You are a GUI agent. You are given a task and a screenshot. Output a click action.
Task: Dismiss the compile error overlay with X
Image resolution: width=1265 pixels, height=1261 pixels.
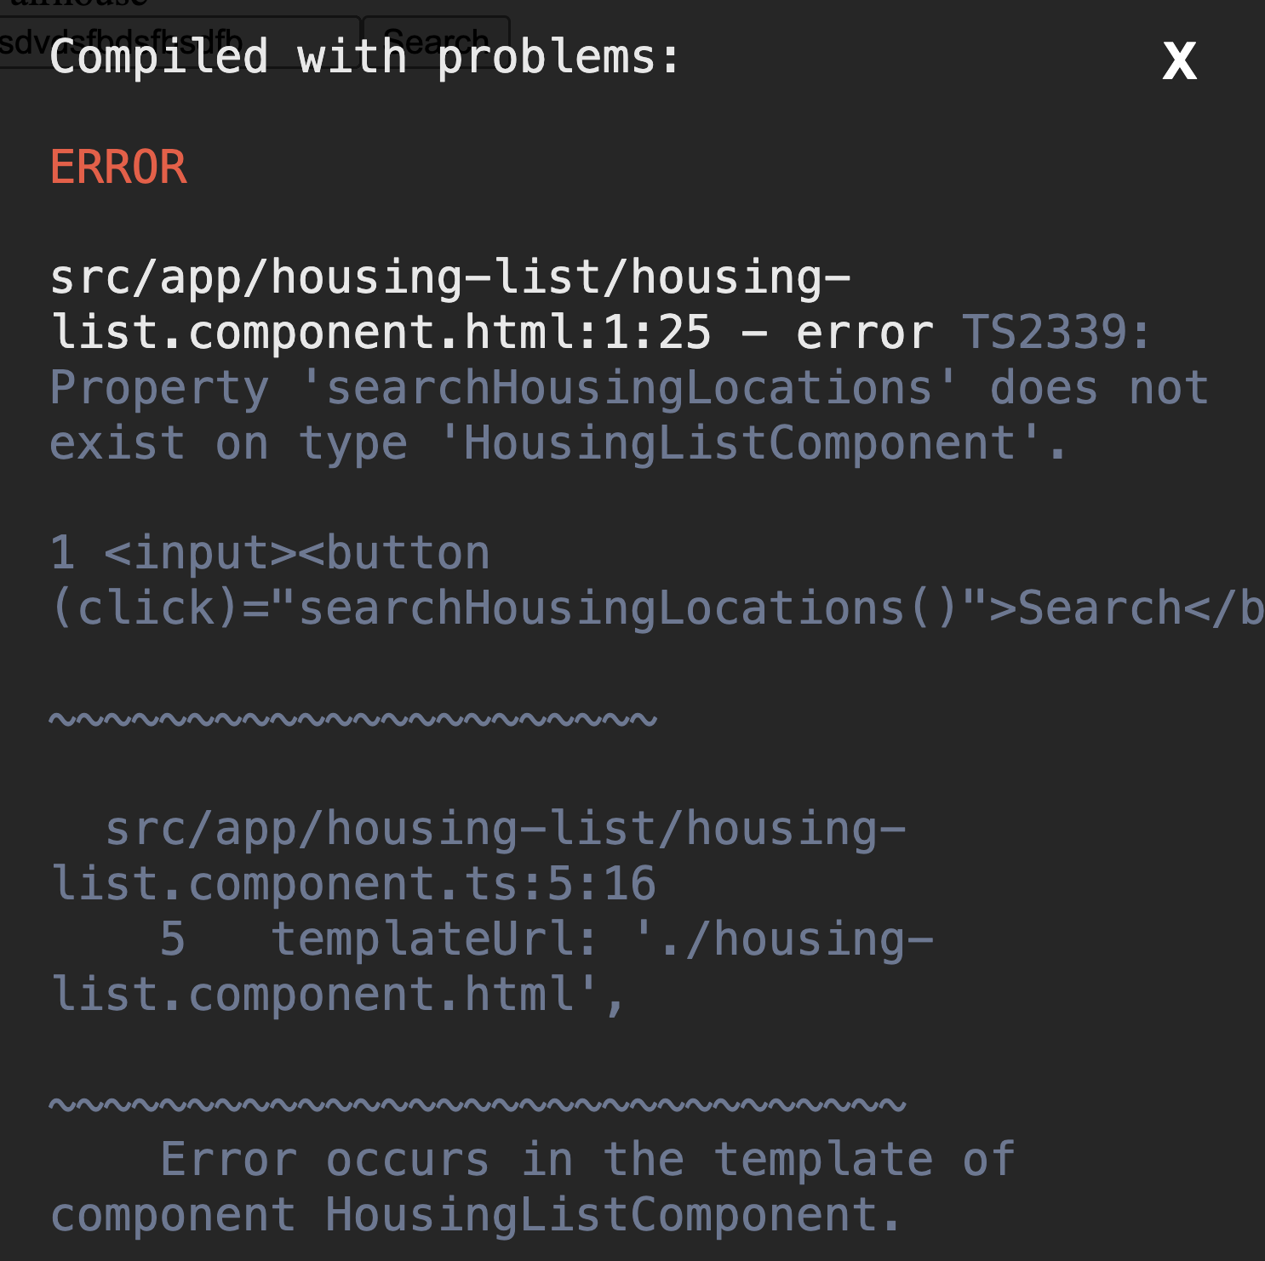pyautogui.click(x=1180, y=61)
